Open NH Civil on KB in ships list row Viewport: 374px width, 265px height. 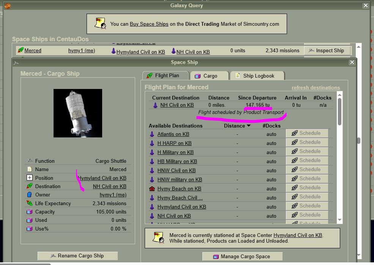(193, 52)
